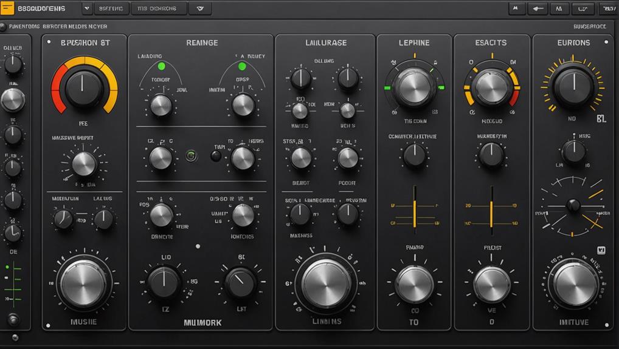Screen dimensions: 619x349
Task: Click the top black knob in left strip
Action: tap(13, 64)
